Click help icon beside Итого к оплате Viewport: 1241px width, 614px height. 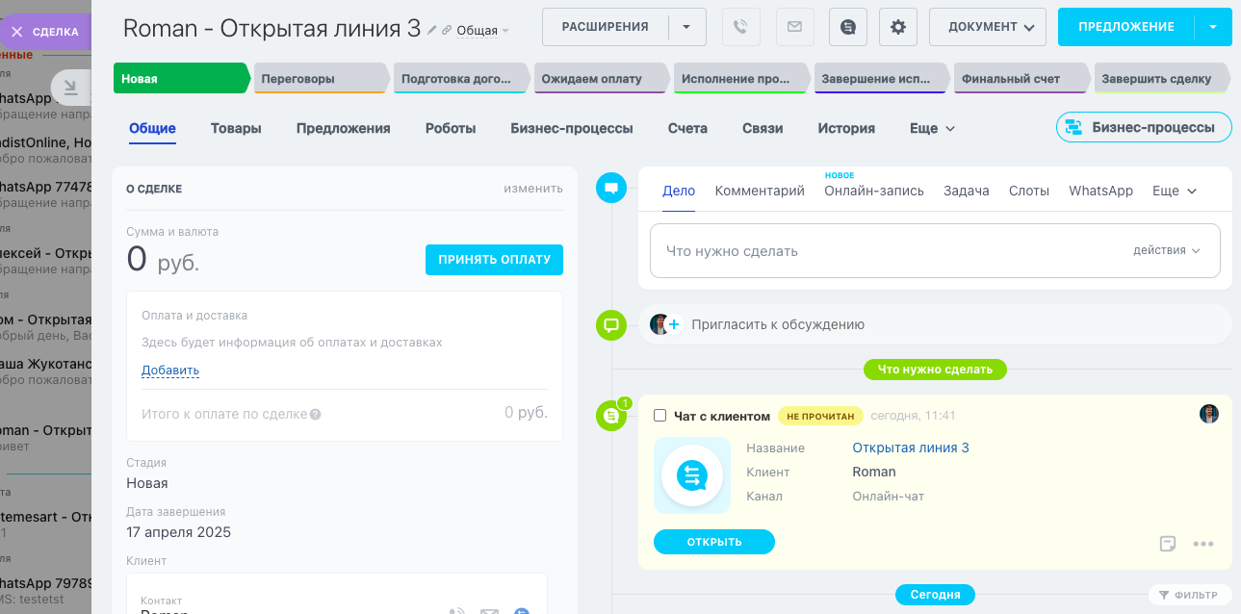(316, 415)
